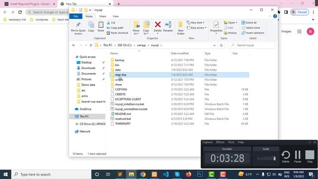The width and height of the screenshot is (318, 179).
Task: Select the backup folder
Action: coord(120,60)
